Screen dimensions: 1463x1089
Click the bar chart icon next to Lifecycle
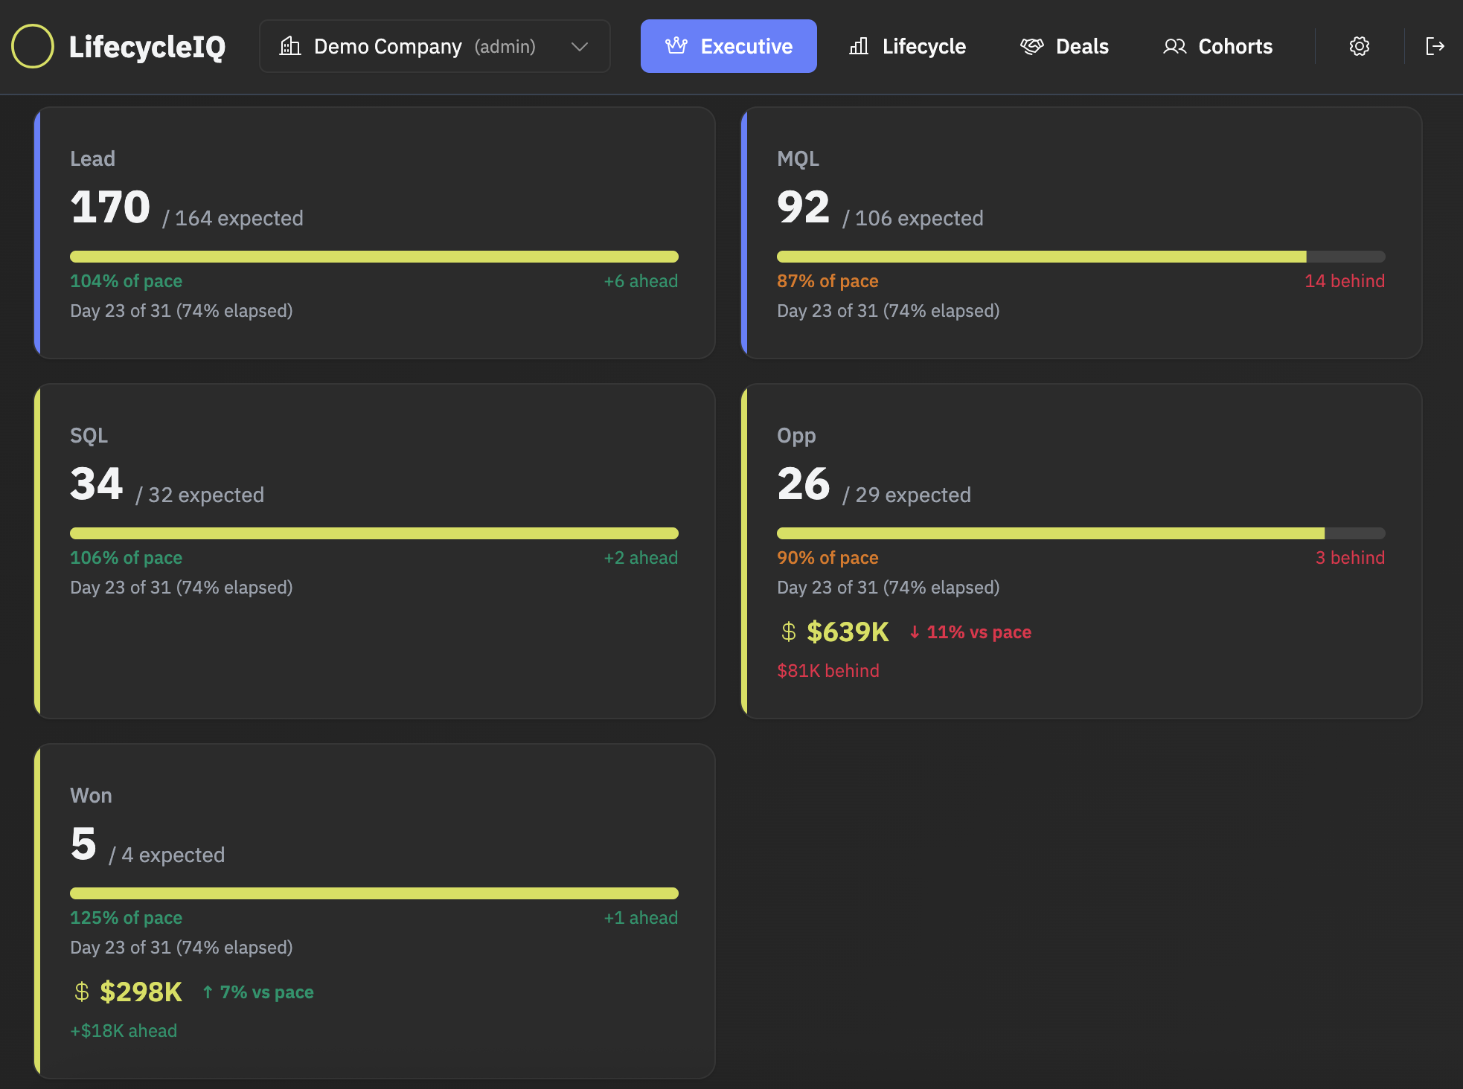[x=859, y=46]
